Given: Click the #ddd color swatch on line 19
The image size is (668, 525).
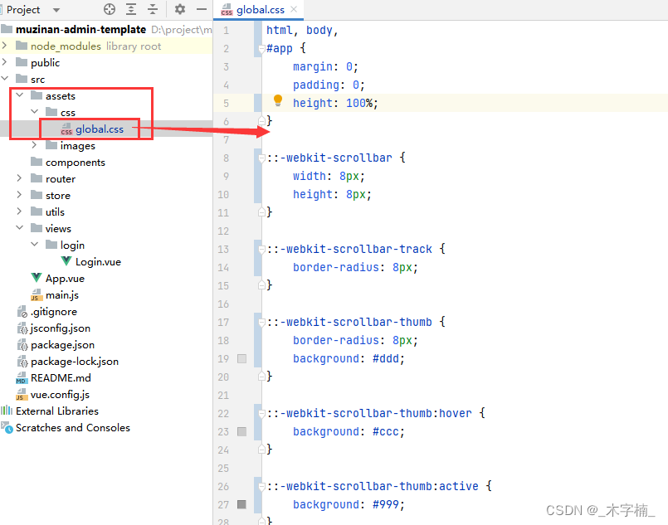Looking at the screenshot, I should (x=241, y=358).
